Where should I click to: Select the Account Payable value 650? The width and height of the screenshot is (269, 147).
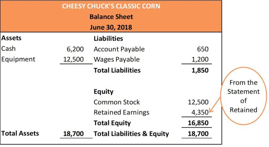[203, 49]
